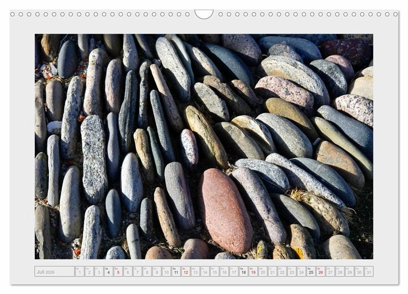Click the last spiral binding hole at top right
This screenshot has height=294, width=408.
click(x=395, y=14)
